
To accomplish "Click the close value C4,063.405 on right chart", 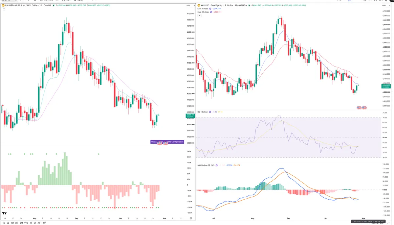I will coord(287,5).
